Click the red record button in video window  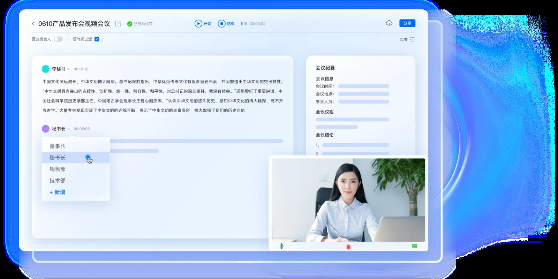tap(348, 247)
